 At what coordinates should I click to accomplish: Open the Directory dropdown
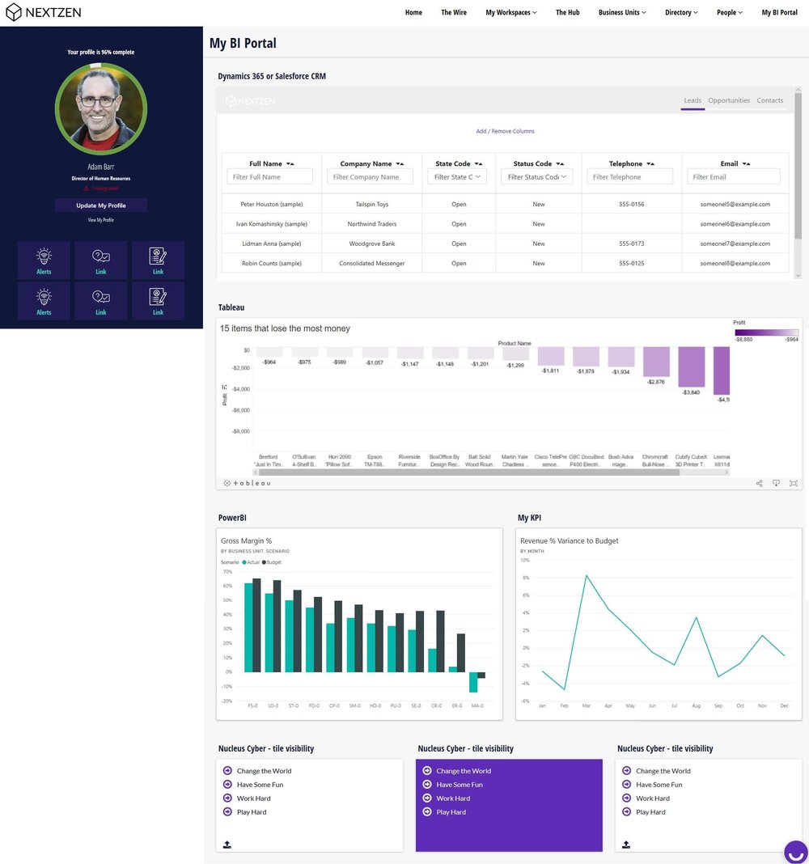pos(681,12)
